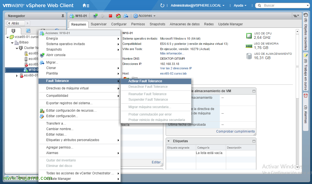Expand the Plantilla submenu
Image resolution: width=312 pixels, height=184 pixels.
click(x=80, y=74)
